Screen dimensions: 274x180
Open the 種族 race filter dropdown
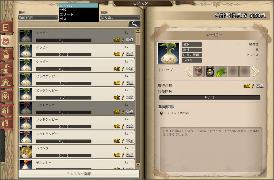click(120, 17)
